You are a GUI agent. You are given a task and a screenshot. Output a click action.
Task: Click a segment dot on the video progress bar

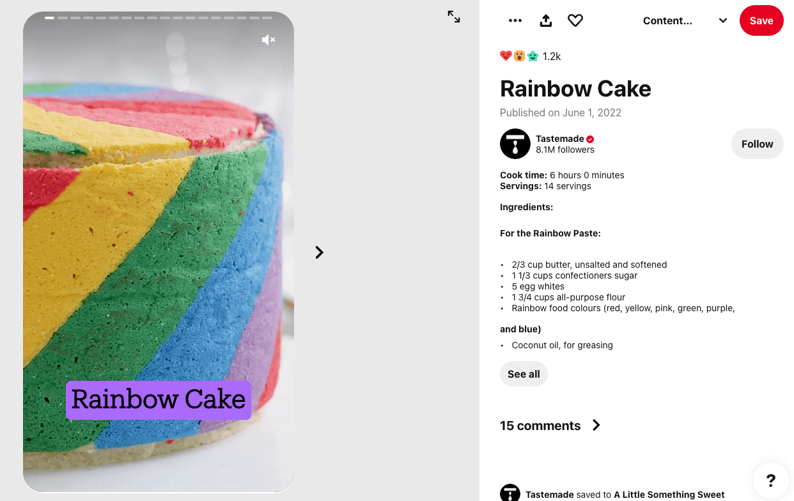click(x=49, y=18)
